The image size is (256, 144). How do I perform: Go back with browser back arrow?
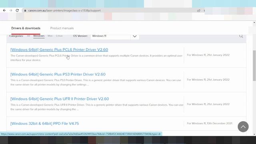pyautogui.click(x=4, y=10)
